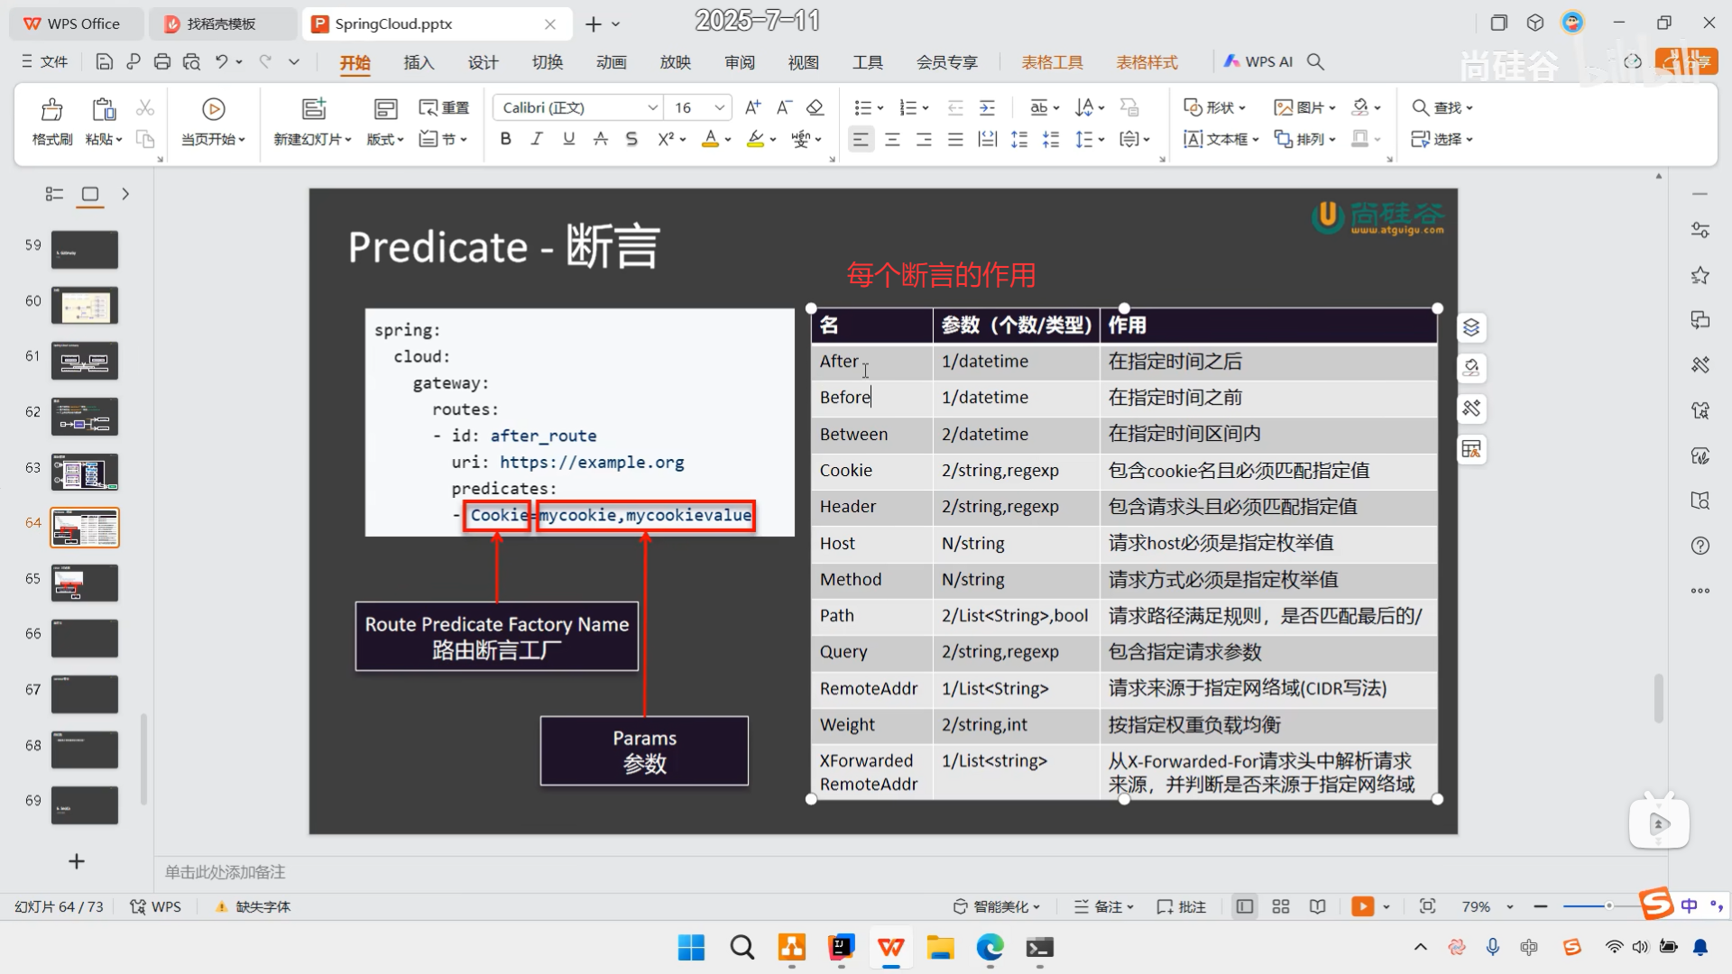This screenshot has height=974, width=1732.
Task: Open the layers floating icon beside table
Action: point(1471,327)
